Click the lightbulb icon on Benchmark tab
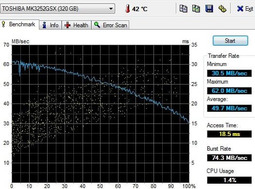This screenshot has width=255, height=189. 3,24
